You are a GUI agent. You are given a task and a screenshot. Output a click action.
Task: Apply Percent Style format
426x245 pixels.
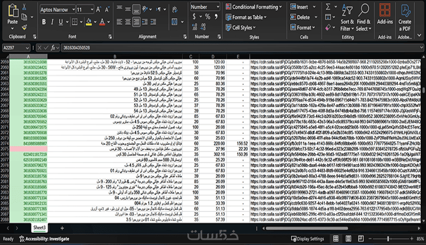tap(208, 17)
